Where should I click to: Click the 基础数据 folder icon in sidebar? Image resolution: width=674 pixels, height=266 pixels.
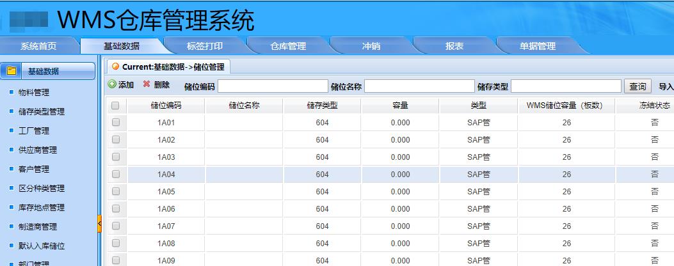click(x=12, y=71)
